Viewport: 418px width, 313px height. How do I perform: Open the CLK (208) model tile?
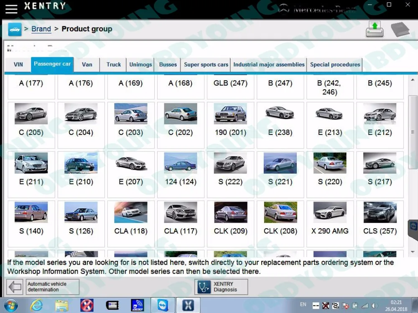coord(280,224)
